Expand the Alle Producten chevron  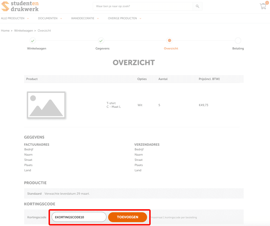pyautogui.click(x=28, y=18)
